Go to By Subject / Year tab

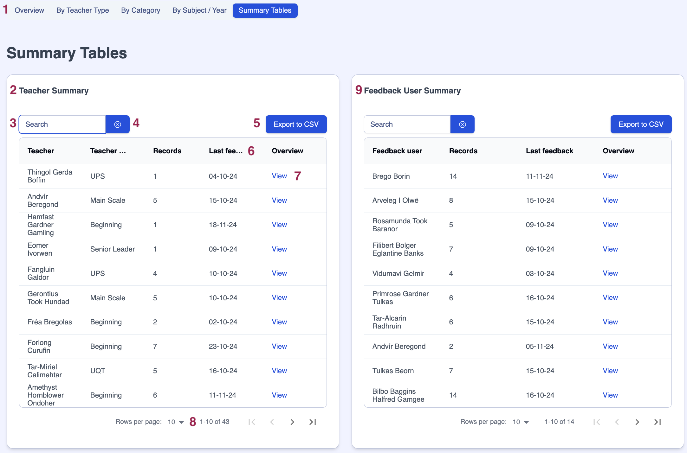(199, 10)
